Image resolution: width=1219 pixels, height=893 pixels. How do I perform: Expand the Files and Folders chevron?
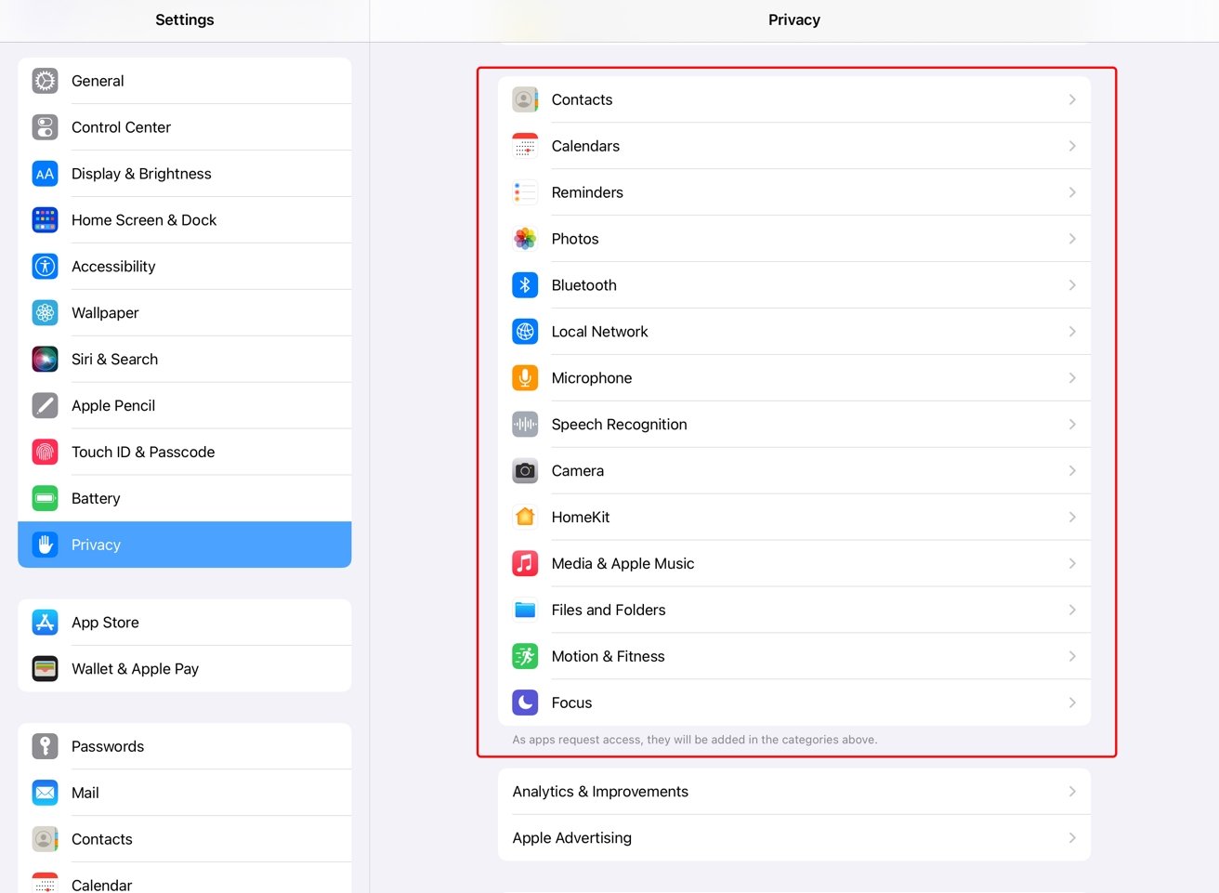(1071, 611)
